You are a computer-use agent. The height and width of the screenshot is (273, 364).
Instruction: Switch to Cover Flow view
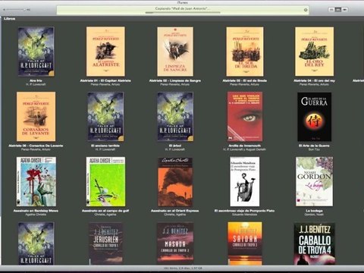[345, 10]
